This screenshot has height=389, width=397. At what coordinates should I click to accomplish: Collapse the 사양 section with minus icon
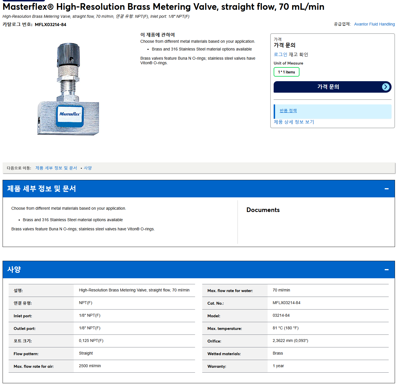click(386, 270)
